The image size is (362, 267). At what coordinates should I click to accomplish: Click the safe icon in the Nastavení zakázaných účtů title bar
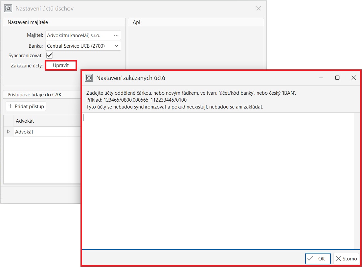89,78
